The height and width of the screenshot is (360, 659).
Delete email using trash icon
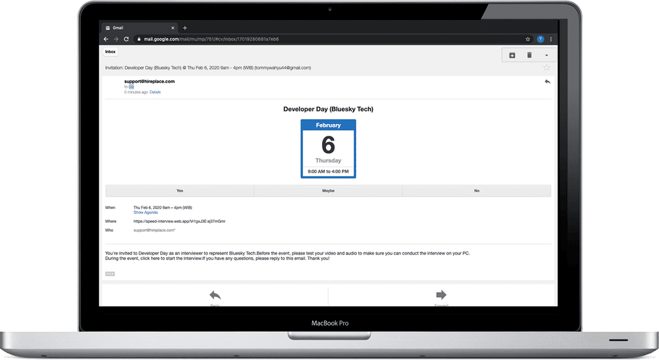pyautogui.click(x=529, y=55)
